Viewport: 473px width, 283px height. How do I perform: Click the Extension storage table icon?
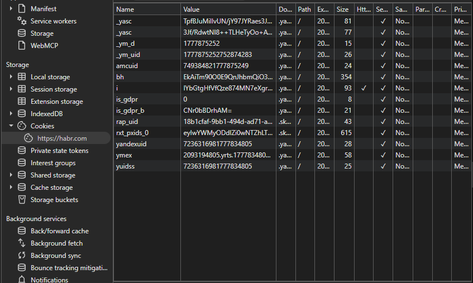(x=22, y=101)
